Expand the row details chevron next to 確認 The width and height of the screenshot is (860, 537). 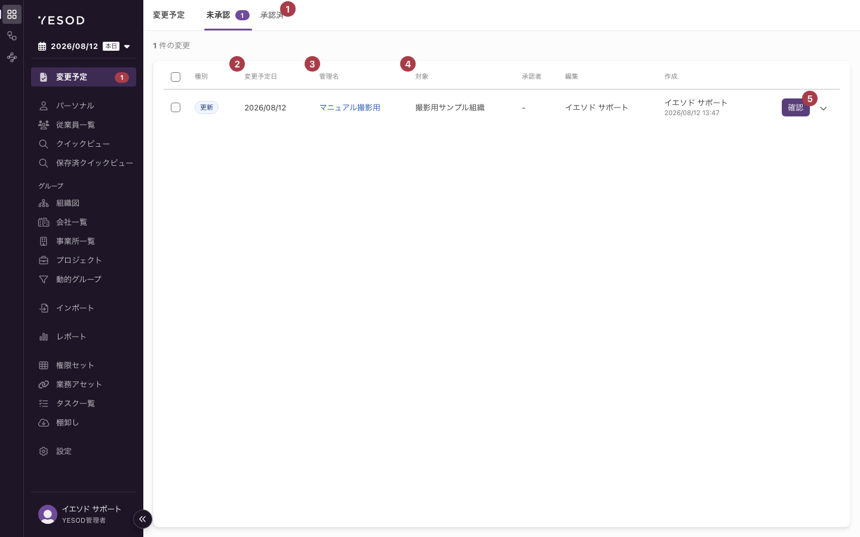(x=824, y=108)
